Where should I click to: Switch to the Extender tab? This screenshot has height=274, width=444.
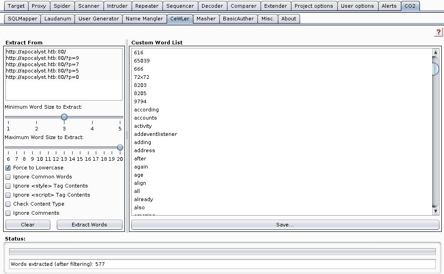tap(276, 6)
